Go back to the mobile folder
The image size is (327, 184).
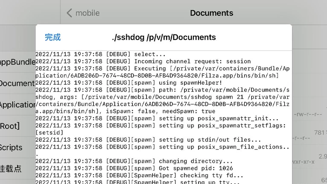[83, 13]
